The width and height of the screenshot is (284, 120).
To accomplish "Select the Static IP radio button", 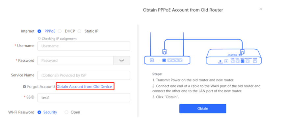I will pyautogui.click(x=79, y=31).
